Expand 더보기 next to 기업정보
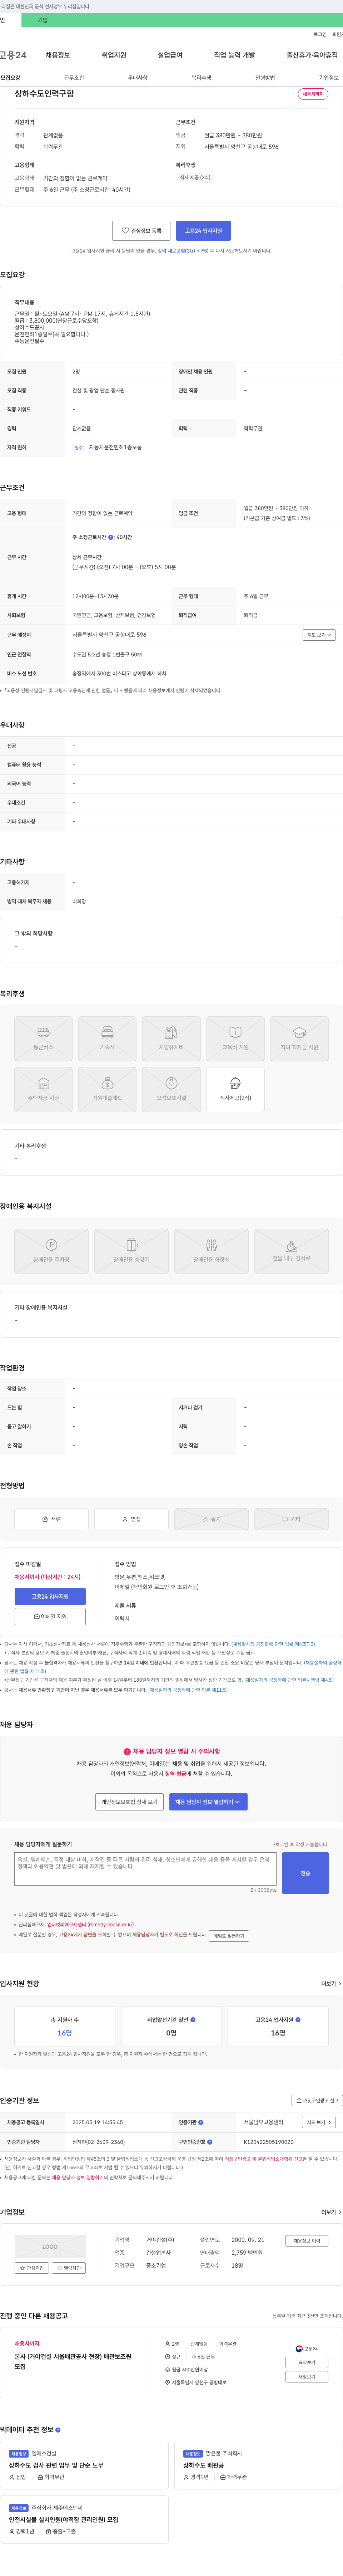 [331, 2212]
